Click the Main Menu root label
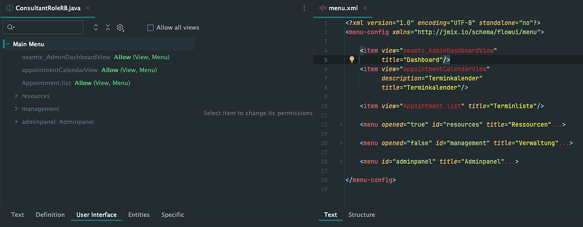 (28, 44)
